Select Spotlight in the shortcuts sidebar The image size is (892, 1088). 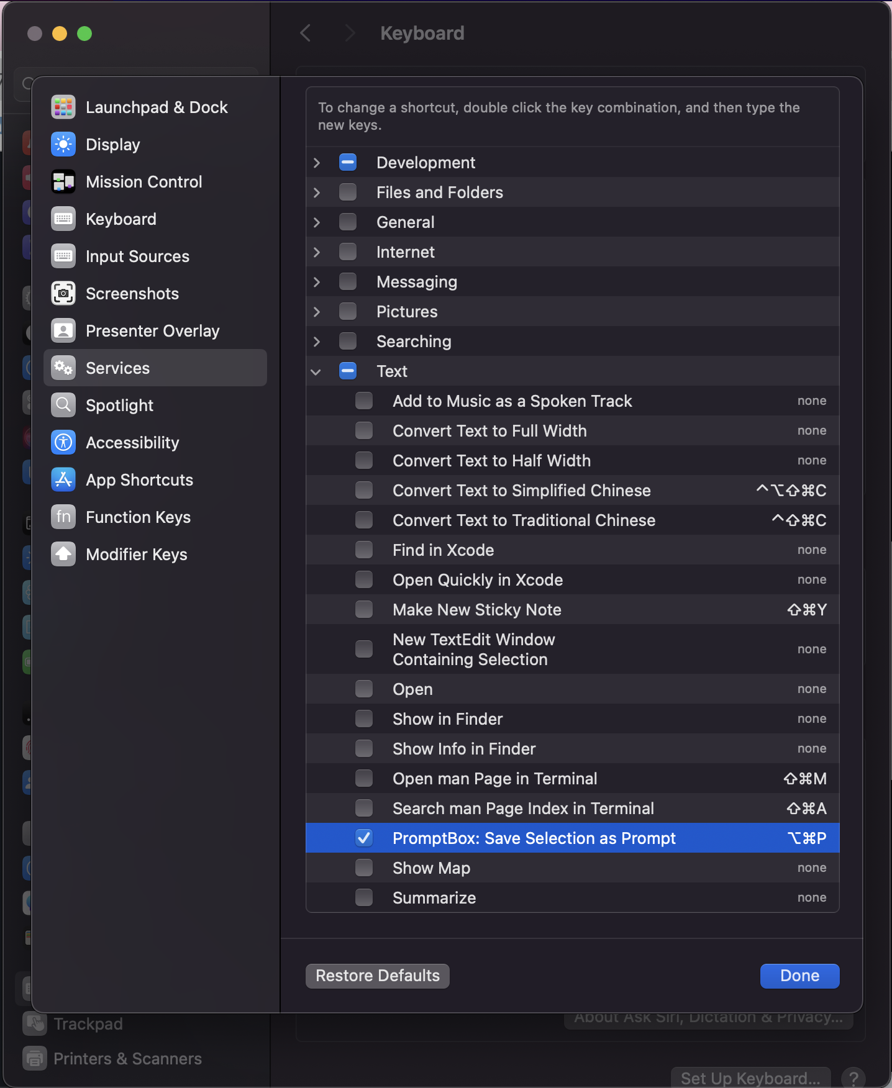[155, 405]
